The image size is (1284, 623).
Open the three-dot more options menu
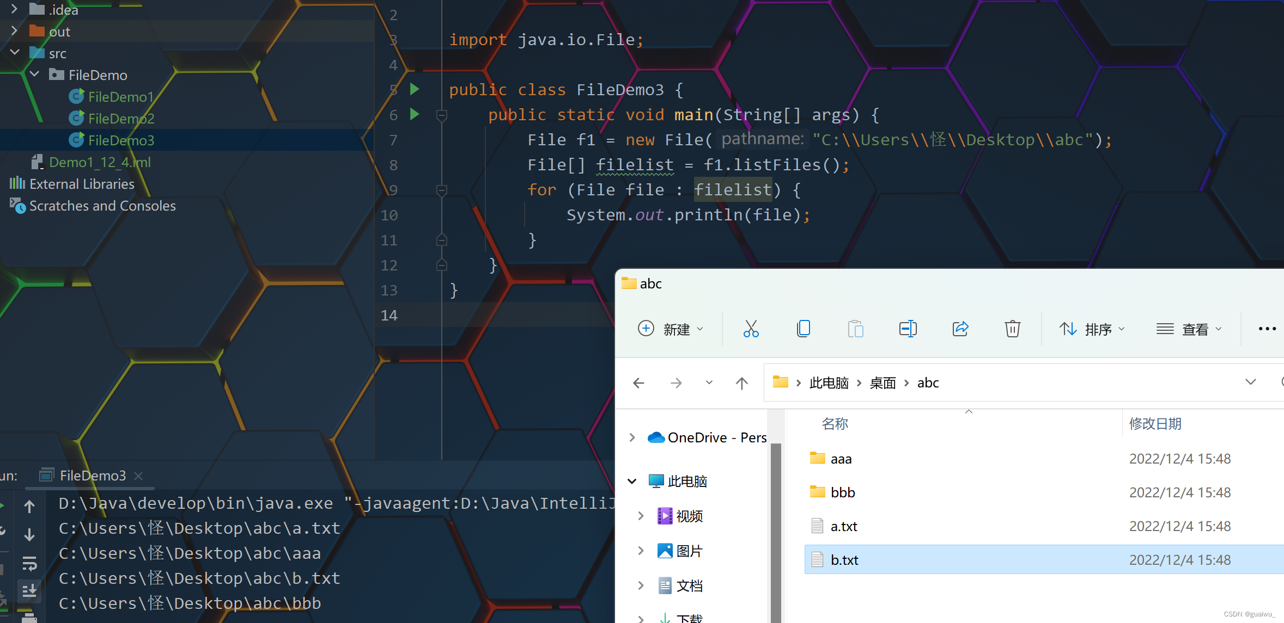coord(1267,329)
